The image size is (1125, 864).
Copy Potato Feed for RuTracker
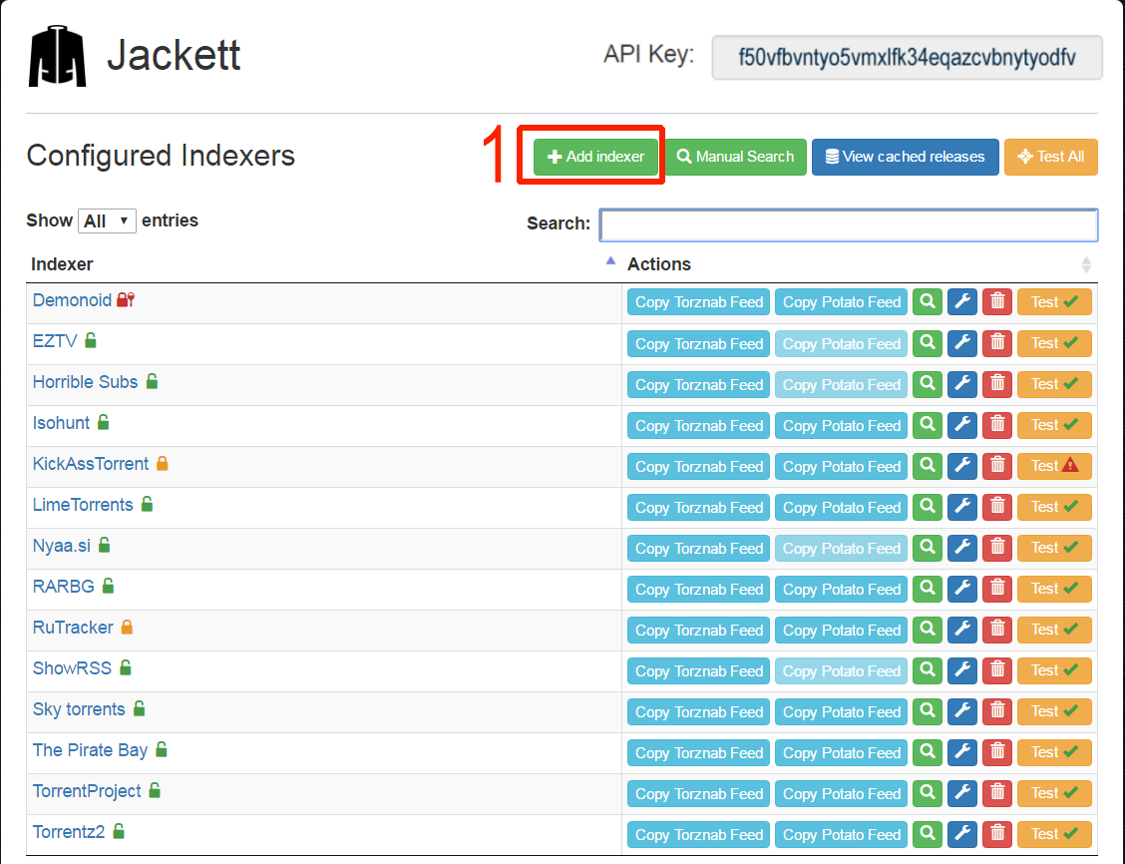tap(842, 630)
